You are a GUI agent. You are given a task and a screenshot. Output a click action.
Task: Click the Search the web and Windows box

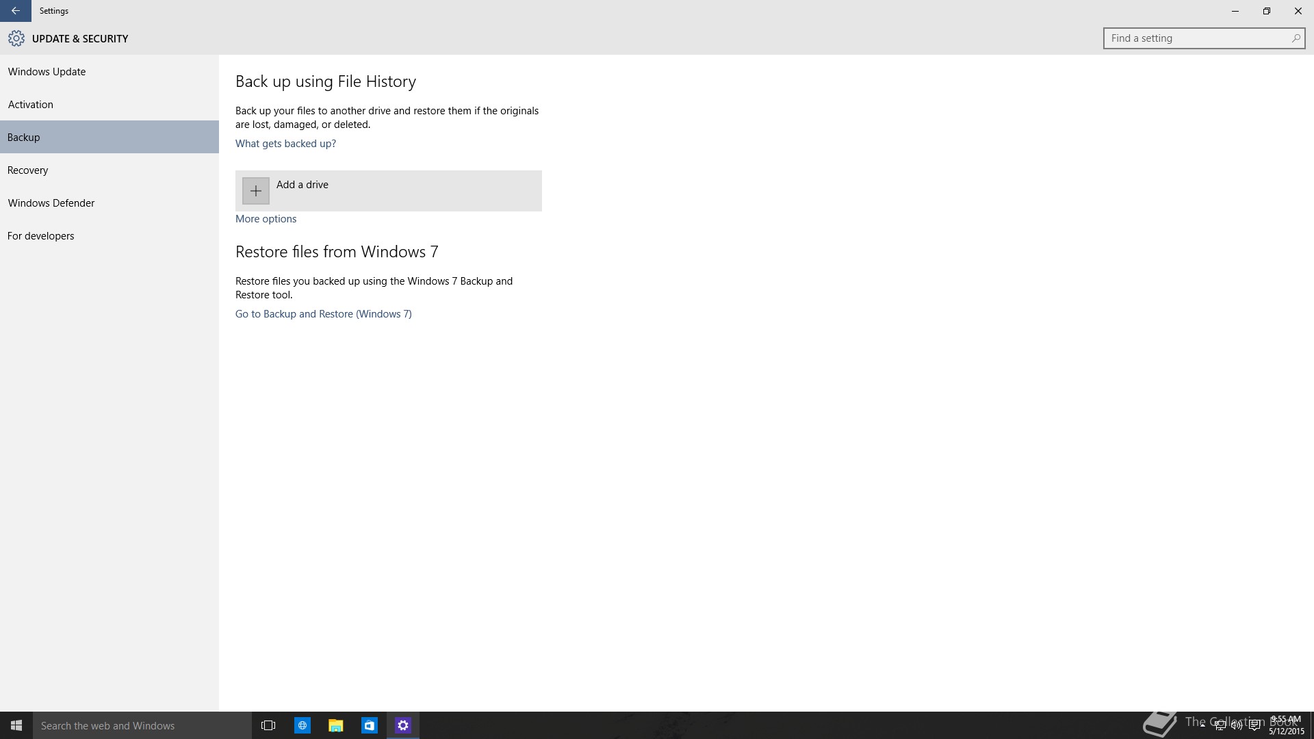pos(142,725)
